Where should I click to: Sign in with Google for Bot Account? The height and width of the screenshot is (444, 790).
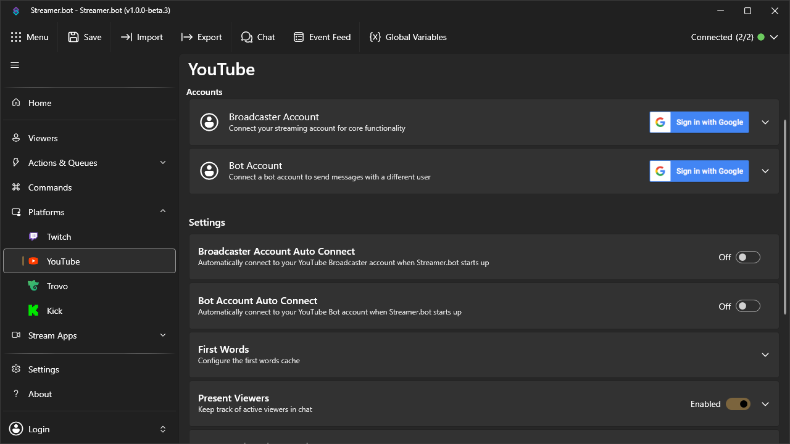699,171
